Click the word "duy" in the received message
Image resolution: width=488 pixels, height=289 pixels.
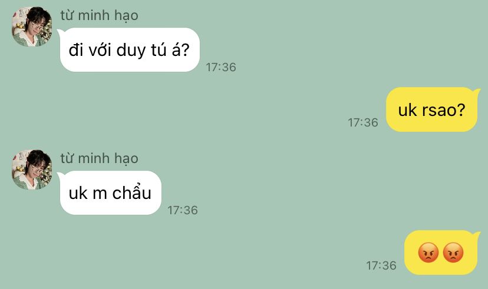(x=131, y=51)
